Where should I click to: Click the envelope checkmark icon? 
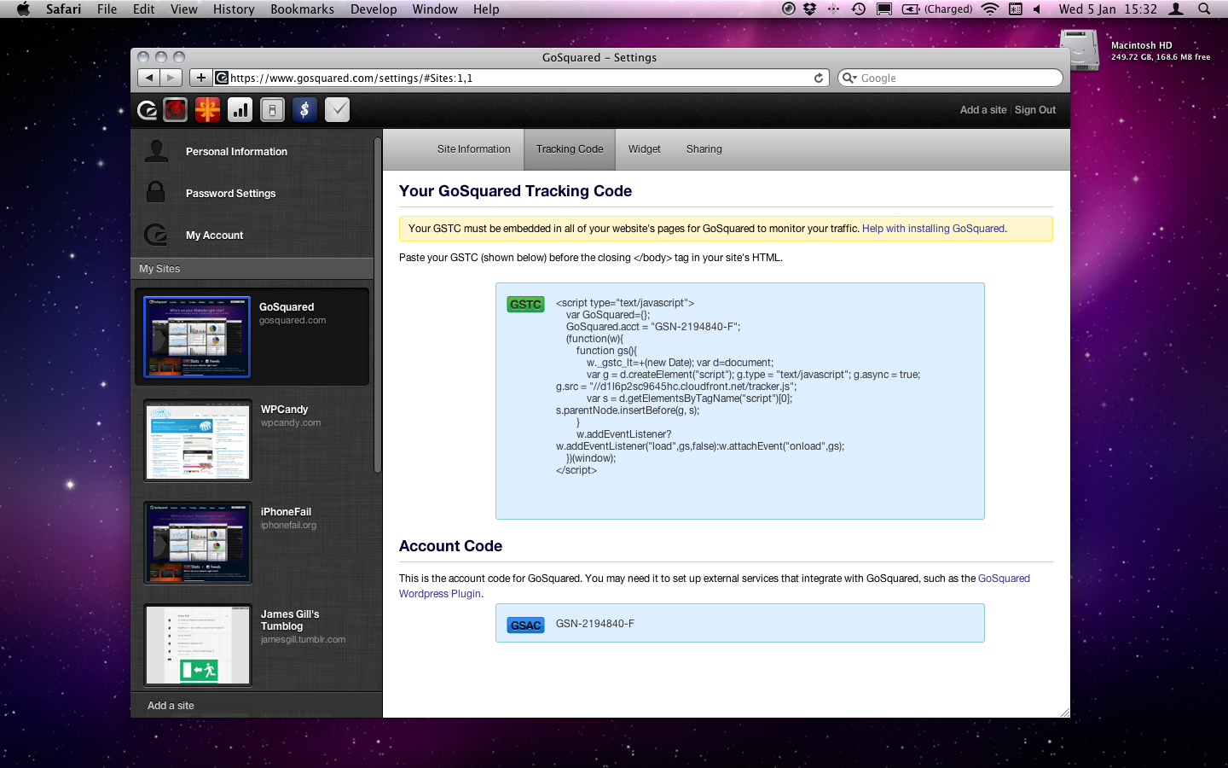point(337,110)
